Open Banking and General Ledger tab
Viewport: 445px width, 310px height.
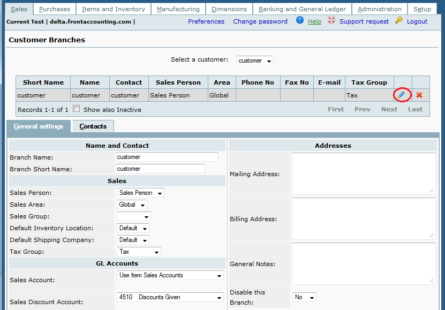point(302,9)
